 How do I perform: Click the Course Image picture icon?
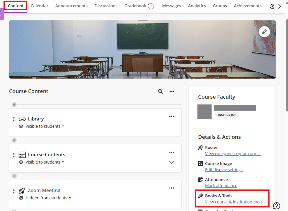click(x=200, y=164)
